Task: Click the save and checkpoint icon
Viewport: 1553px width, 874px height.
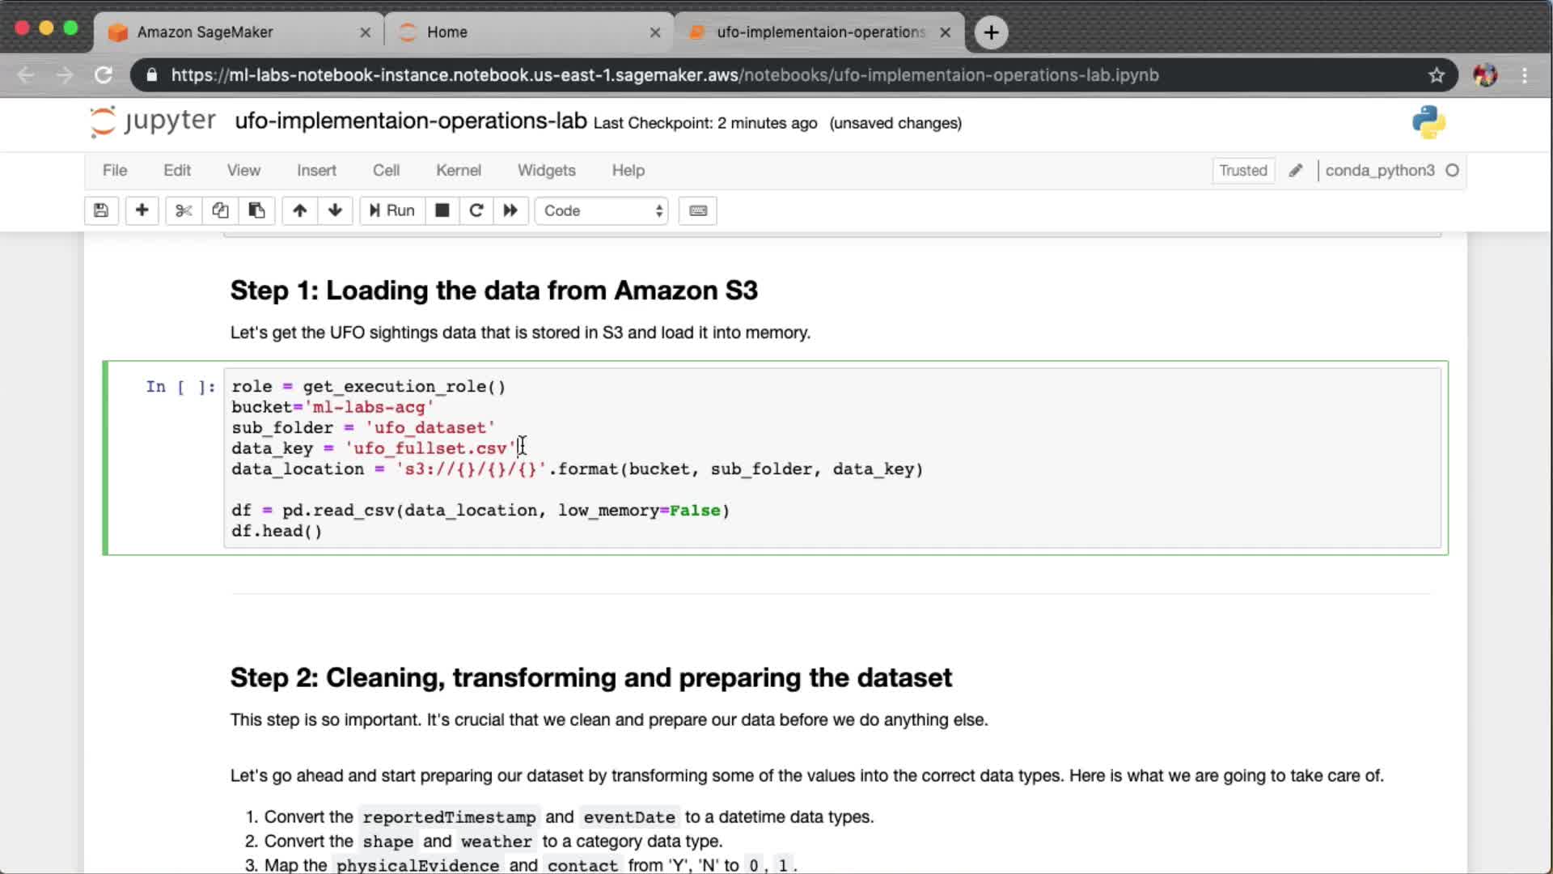Action: pos(101,210)
